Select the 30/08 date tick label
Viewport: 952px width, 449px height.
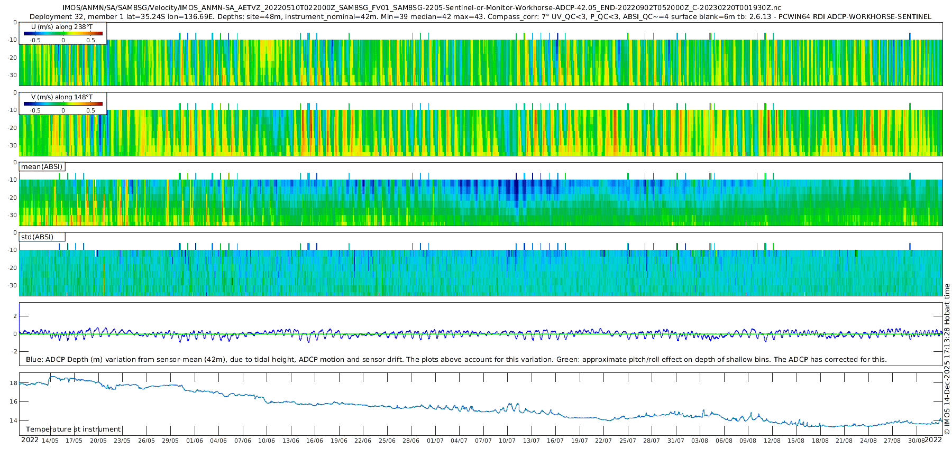pos(916,441)
